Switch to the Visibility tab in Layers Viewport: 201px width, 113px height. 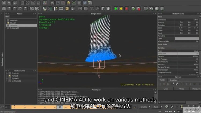162,80
